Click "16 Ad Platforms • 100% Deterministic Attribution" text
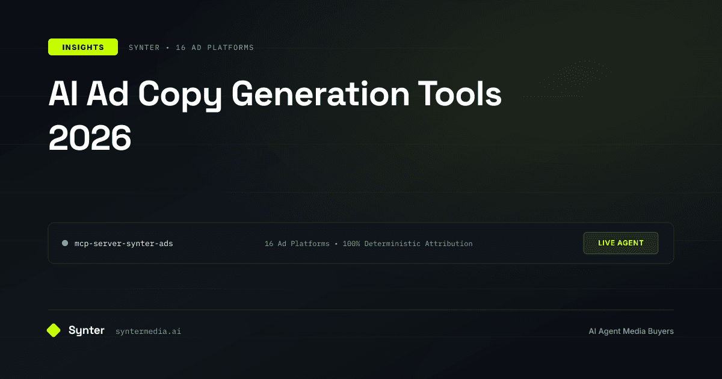This screenshot has height=379, width=722. pos(369,244)
